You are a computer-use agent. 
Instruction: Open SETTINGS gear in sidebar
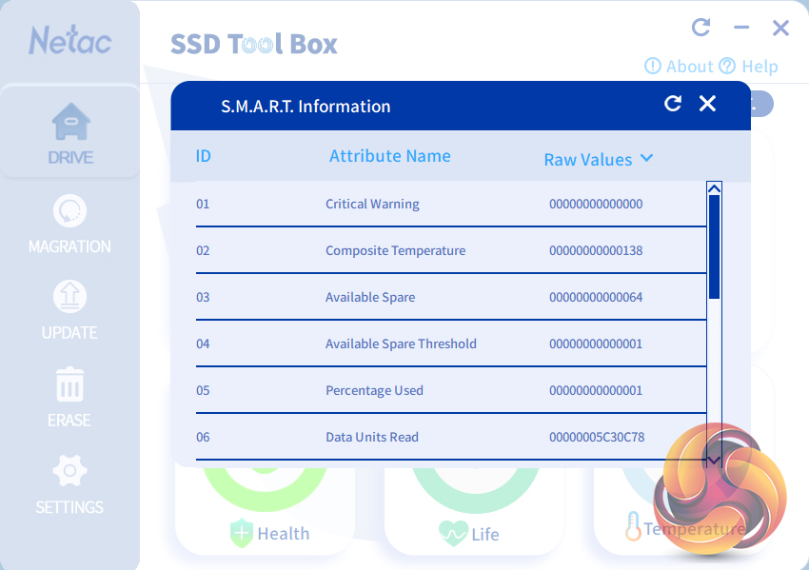click(x=69, y=485)
